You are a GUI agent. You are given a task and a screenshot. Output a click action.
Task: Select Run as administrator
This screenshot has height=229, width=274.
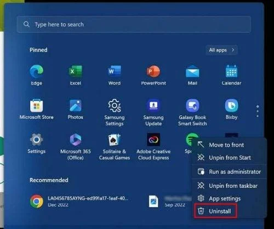[229, 172]
